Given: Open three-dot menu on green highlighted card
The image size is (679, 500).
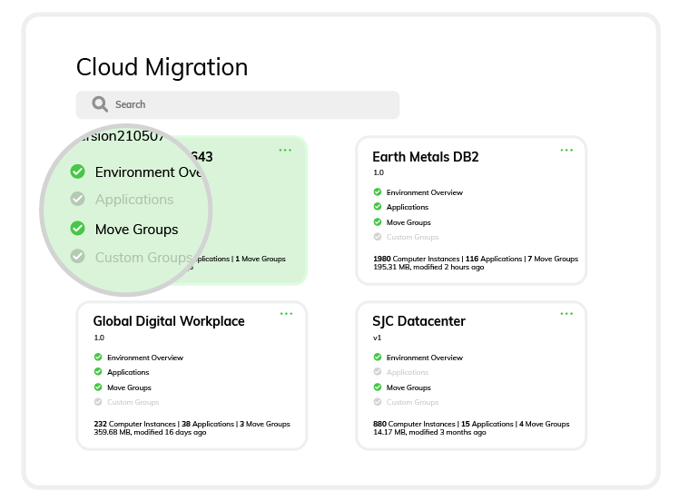Looking at the screenshot, I should [285, 151].
